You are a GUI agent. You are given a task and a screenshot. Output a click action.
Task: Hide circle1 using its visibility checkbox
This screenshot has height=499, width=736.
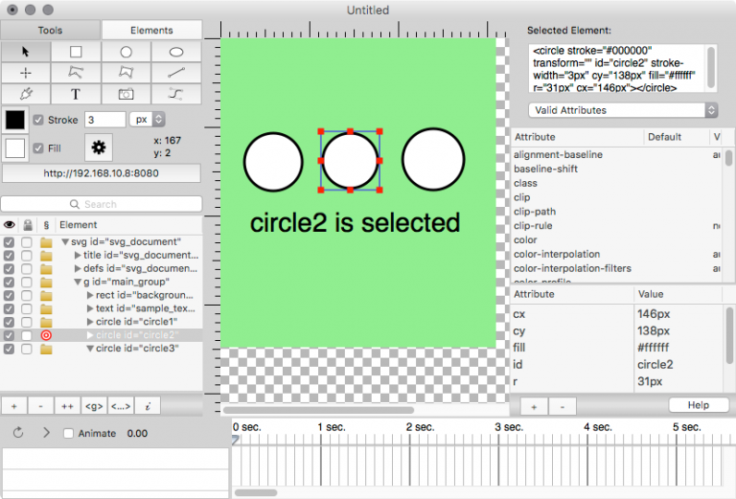coord(9,322)
